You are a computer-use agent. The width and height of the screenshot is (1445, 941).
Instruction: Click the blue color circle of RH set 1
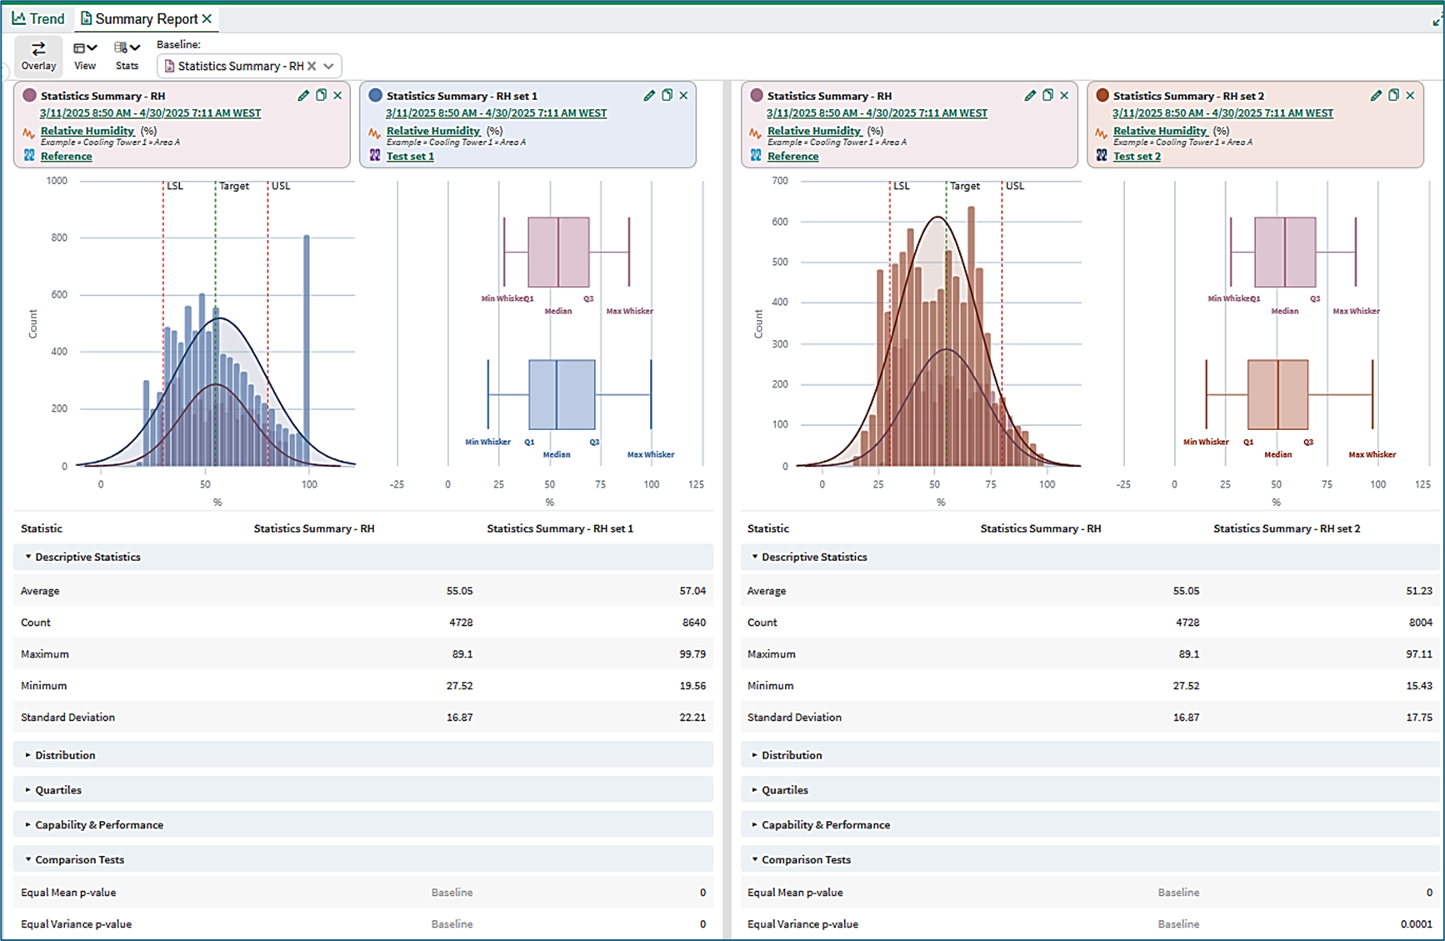375,96
